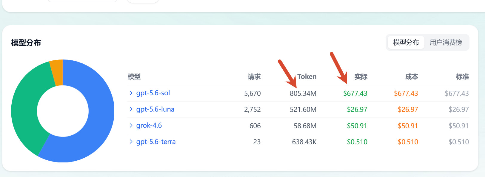The image size is (485, 177).
Task: Select the 5,670 requests cell
Action: pyautogui.click(x=252, y=93)
